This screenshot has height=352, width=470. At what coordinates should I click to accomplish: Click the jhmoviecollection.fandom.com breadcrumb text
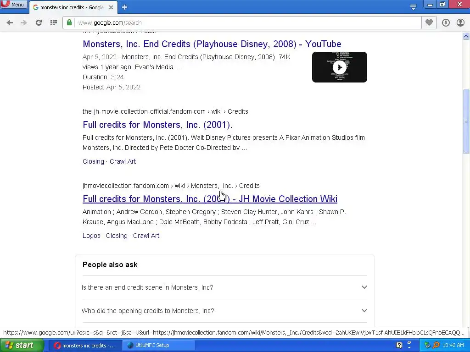[x=126, y=186]
